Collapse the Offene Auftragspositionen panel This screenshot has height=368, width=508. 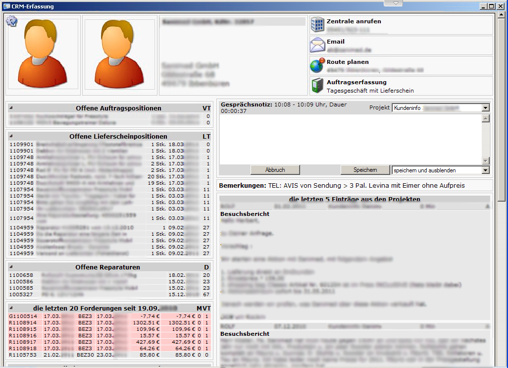click(11, 108)
